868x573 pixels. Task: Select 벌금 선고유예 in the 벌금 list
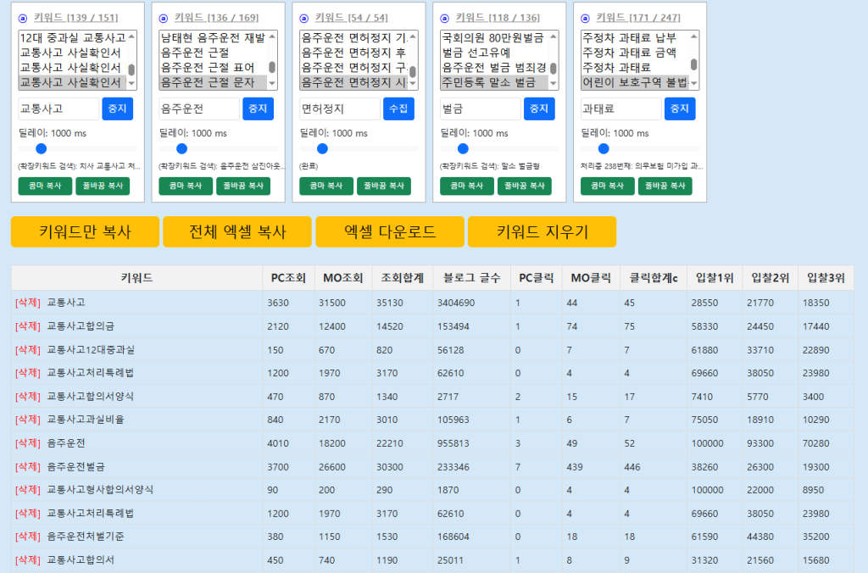tap(487, 53)
